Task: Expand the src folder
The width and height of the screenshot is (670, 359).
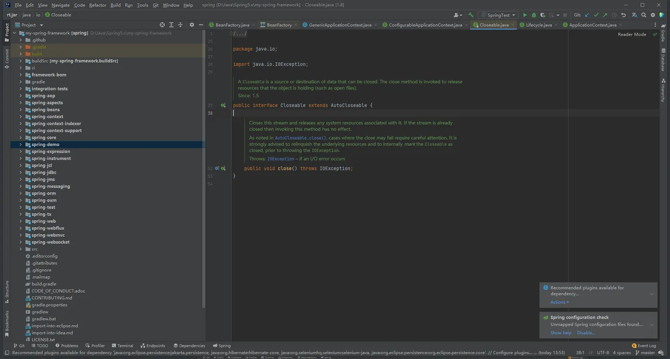Action: 21,249
